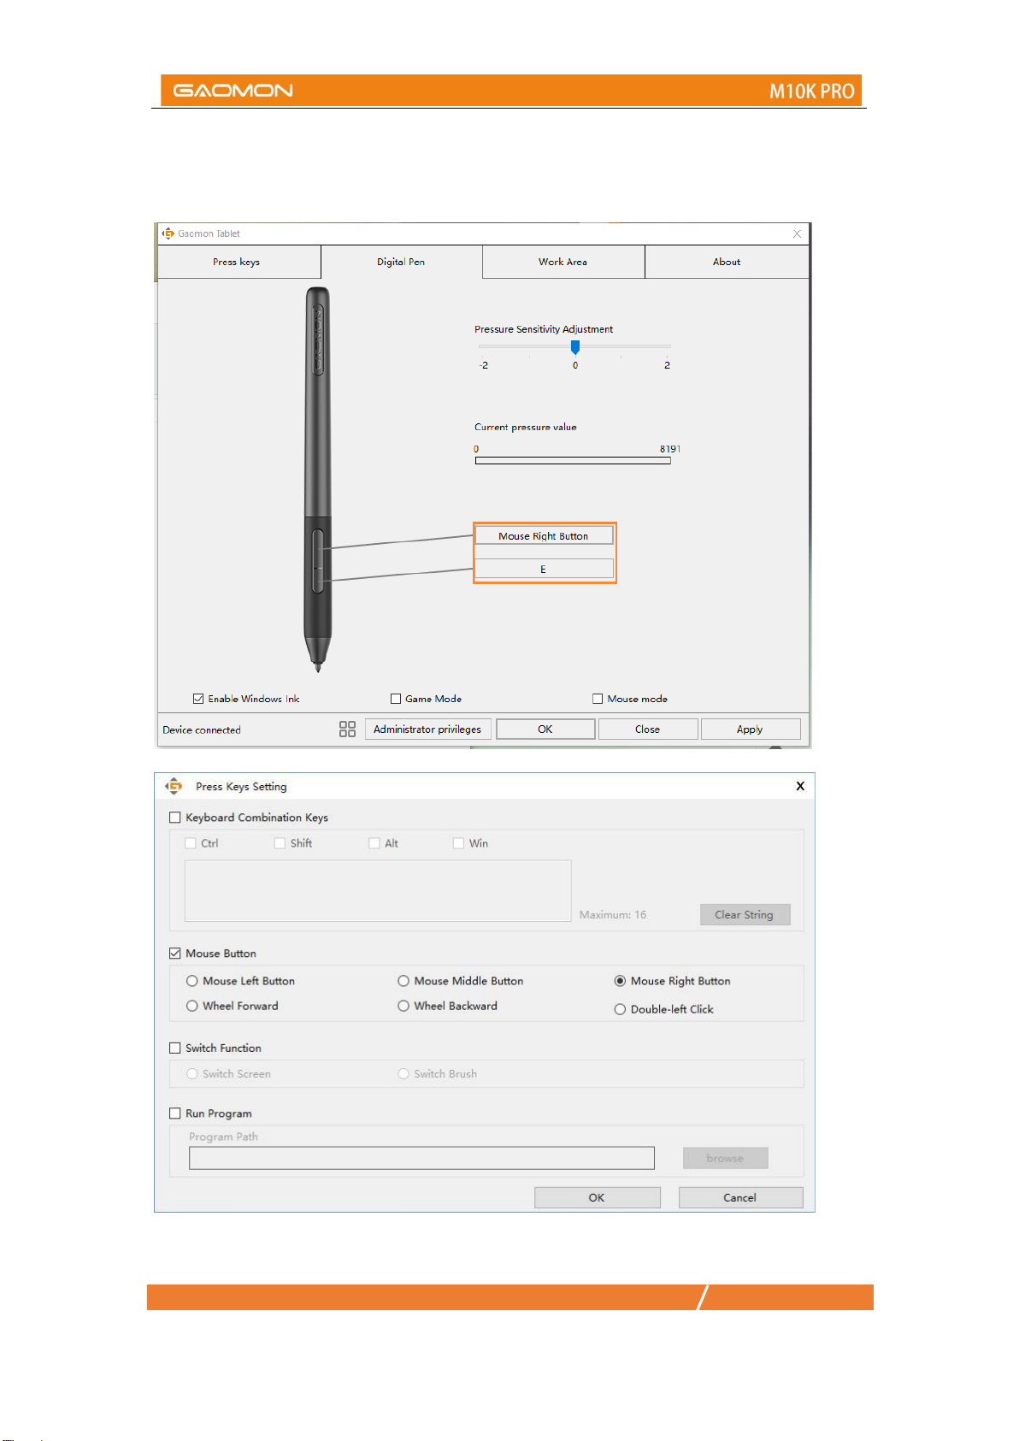This screenshot has width=1019, height=1441.
Task: Click the Device connected status text
Action: tap(202, 729)
